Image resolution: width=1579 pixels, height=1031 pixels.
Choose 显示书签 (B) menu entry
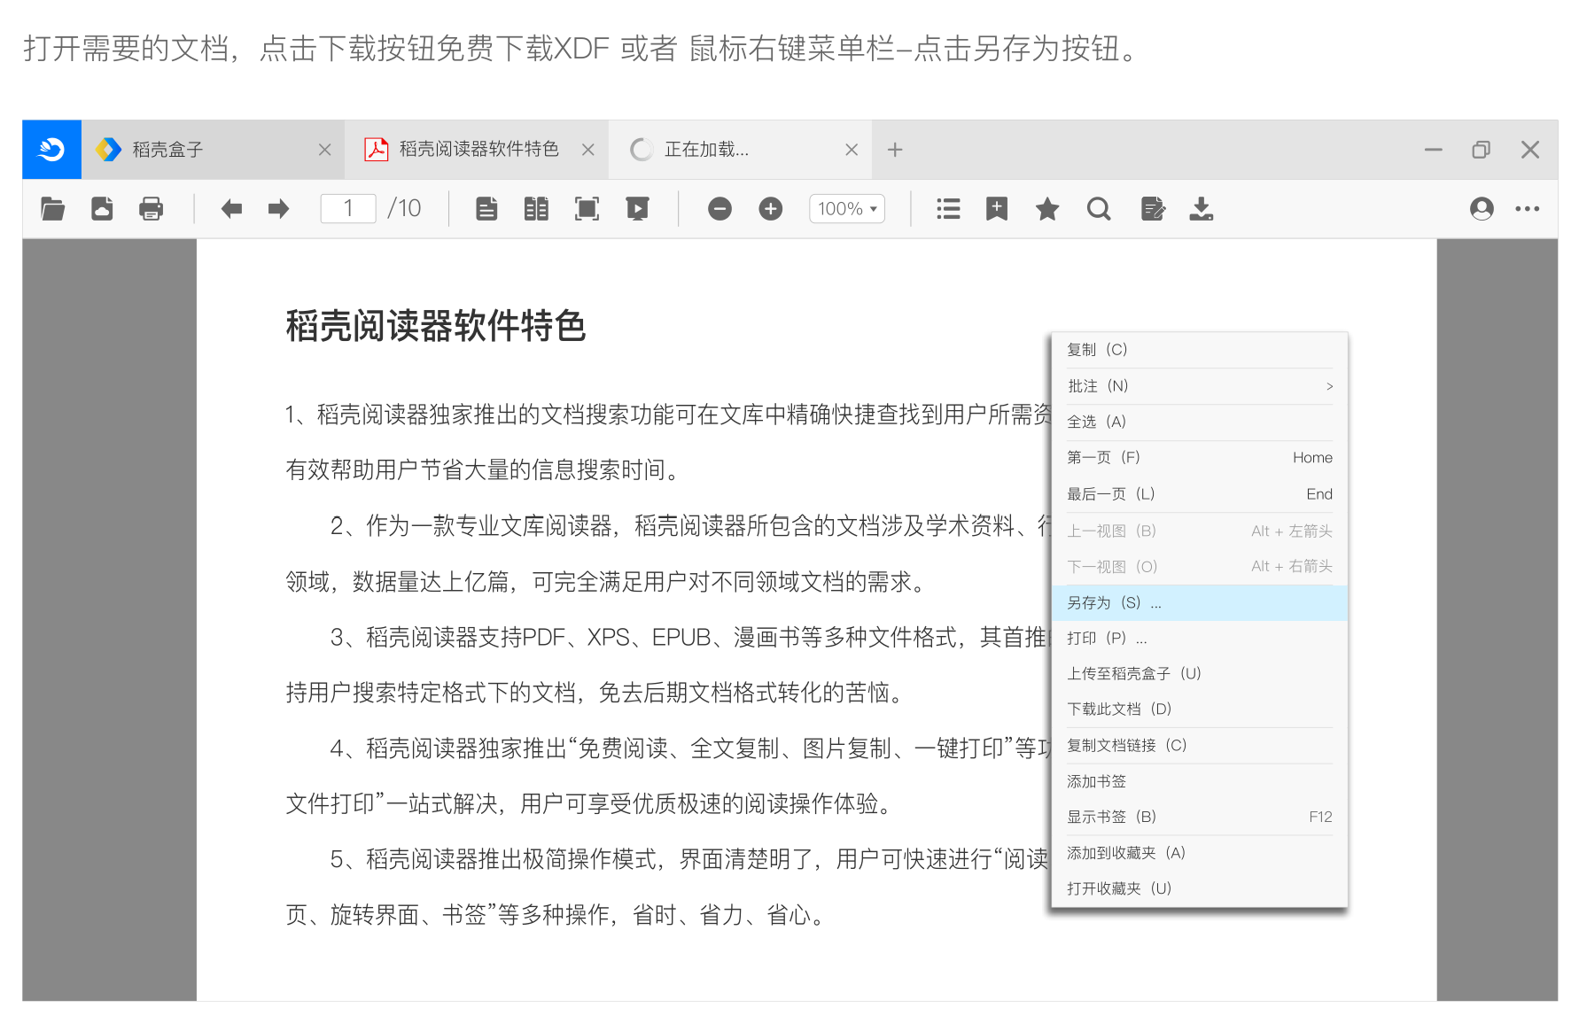pyautogui.click(x=1200, y=818)
